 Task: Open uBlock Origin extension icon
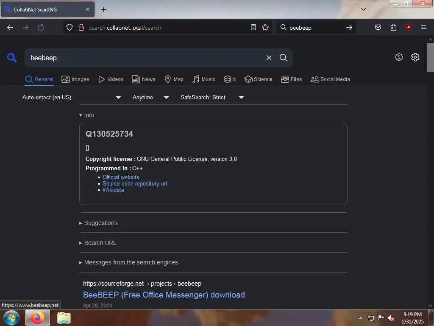pos(408,27)
